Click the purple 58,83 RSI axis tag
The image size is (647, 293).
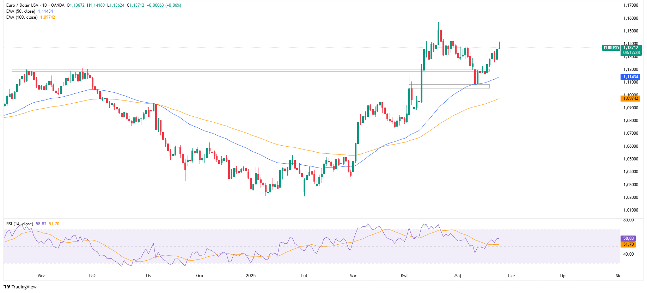tap(628, 238)
